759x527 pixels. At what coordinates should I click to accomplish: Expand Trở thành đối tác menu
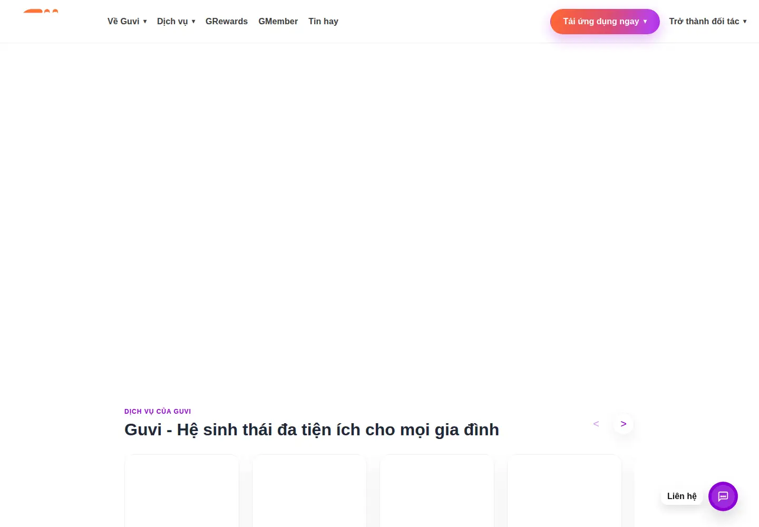point(708,21)
